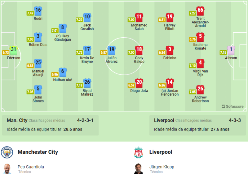
Task: Click Mohamed Salah's number 11 shirt
Action: (139, 18)
